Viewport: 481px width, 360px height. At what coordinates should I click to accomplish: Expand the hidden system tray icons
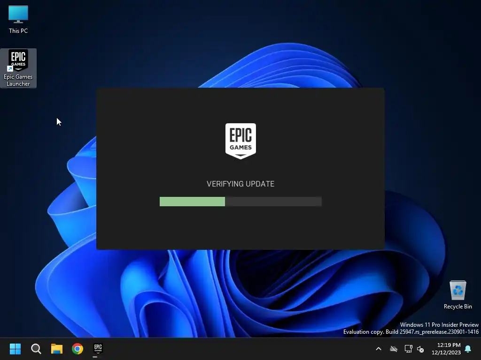tap(379, 349)
